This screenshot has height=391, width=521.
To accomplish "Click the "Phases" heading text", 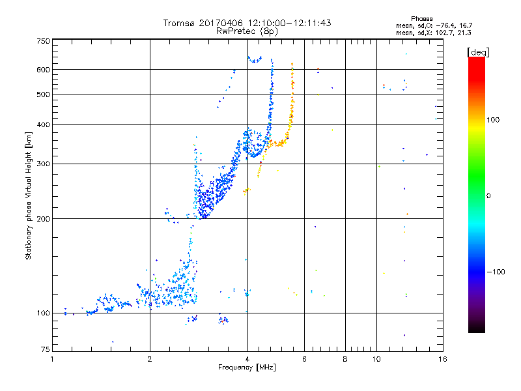I will tap(421, 19).
